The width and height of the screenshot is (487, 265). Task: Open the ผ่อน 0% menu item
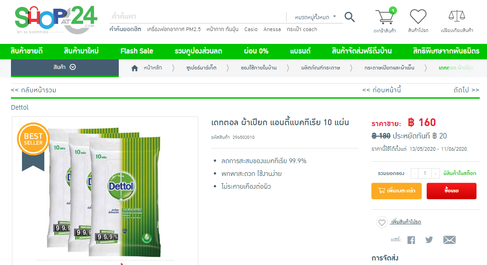[256, 51]
